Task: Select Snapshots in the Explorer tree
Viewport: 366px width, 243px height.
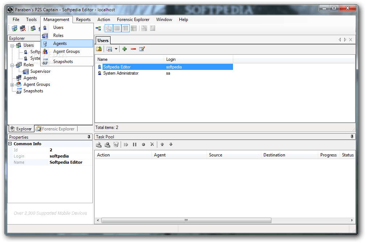Action: [x=33, y=91]
